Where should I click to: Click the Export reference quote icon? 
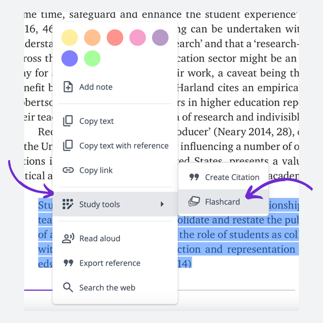[68, 263]
